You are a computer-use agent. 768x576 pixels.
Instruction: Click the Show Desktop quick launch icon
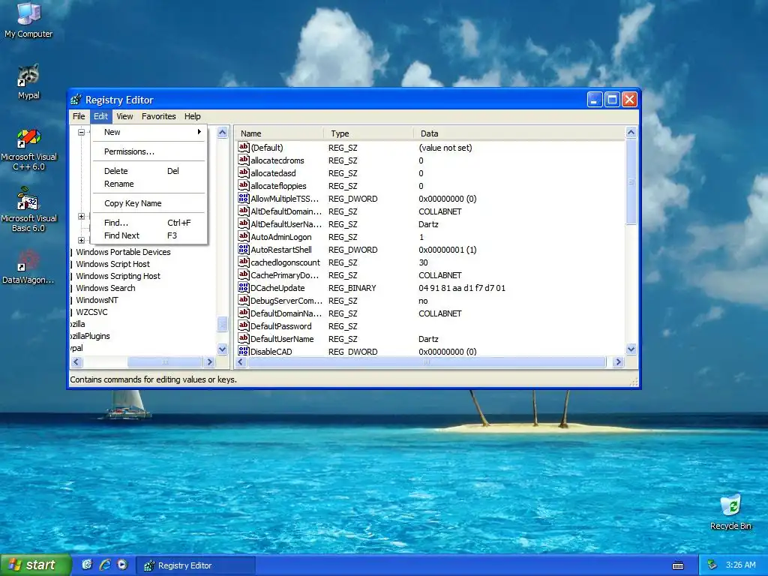[x=87, y=565]
